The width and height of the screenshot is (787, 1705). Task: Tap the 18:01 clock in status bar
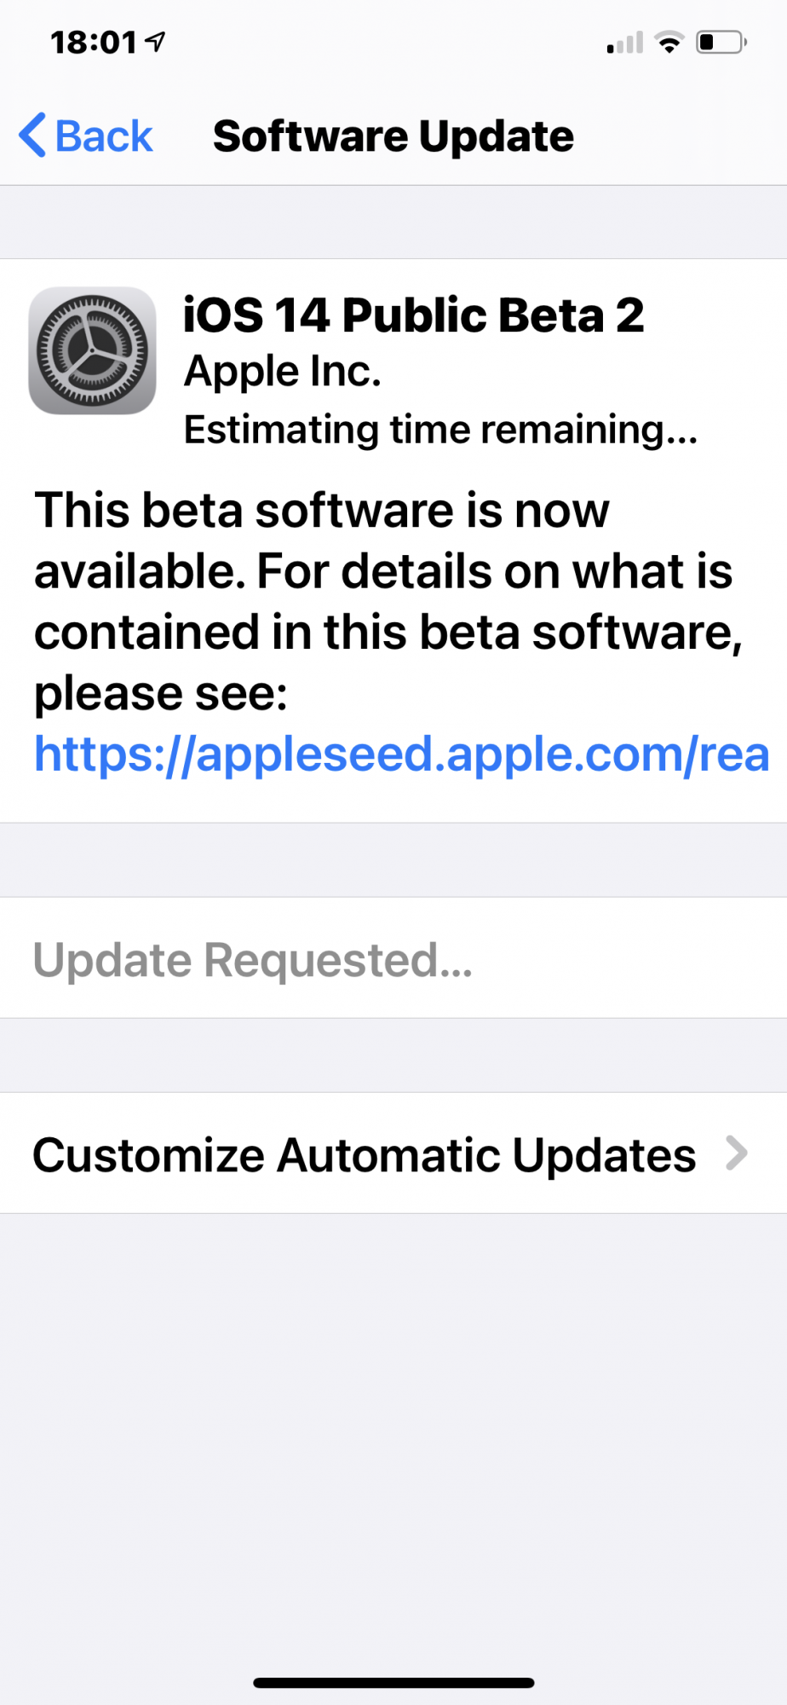tap(94, 42)
